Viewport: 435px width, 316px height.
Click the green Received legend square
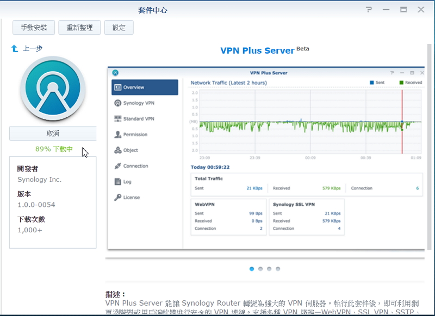tap(401, 83)
